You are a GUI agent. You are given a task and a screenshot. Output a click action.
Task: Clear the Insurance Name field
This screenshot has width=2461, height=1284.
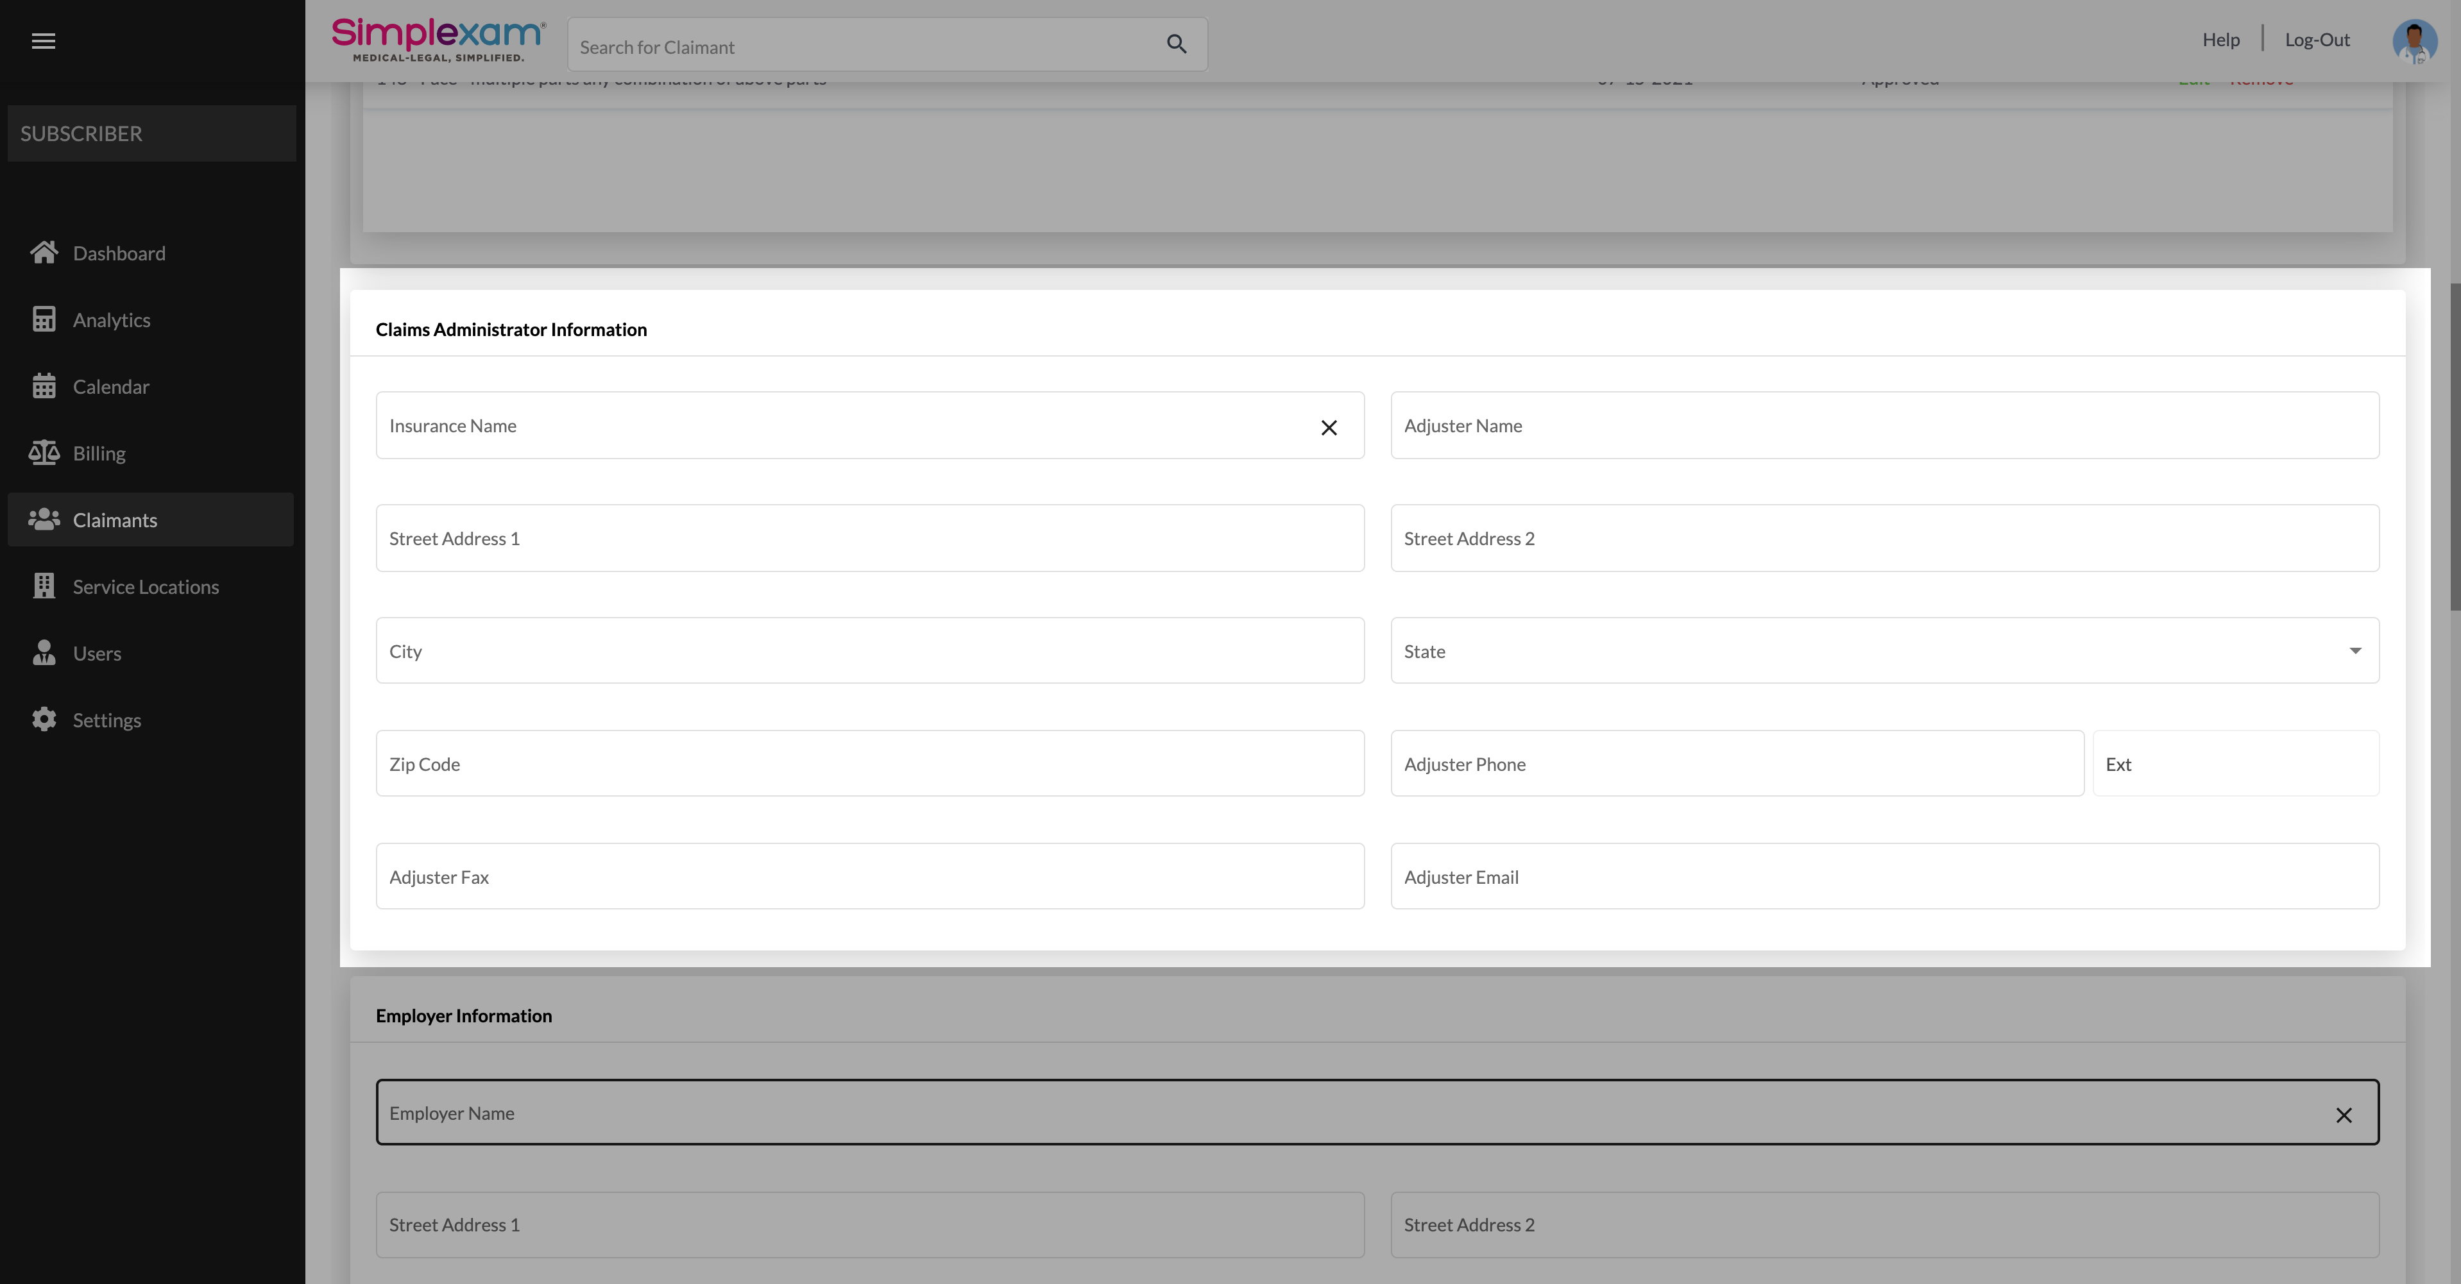click(1328, 427)
